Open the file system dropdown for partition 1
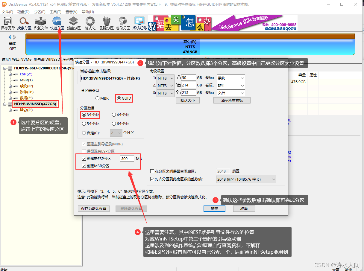 coord(166,78)
